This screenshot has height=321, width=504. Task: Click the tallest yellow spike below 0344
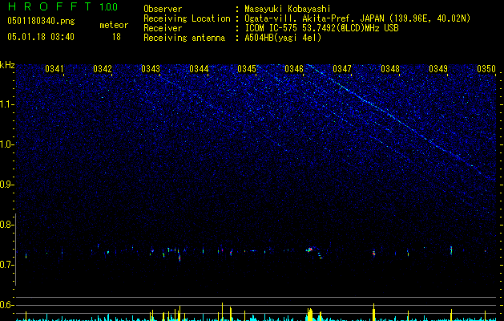(x=222, y=311)
